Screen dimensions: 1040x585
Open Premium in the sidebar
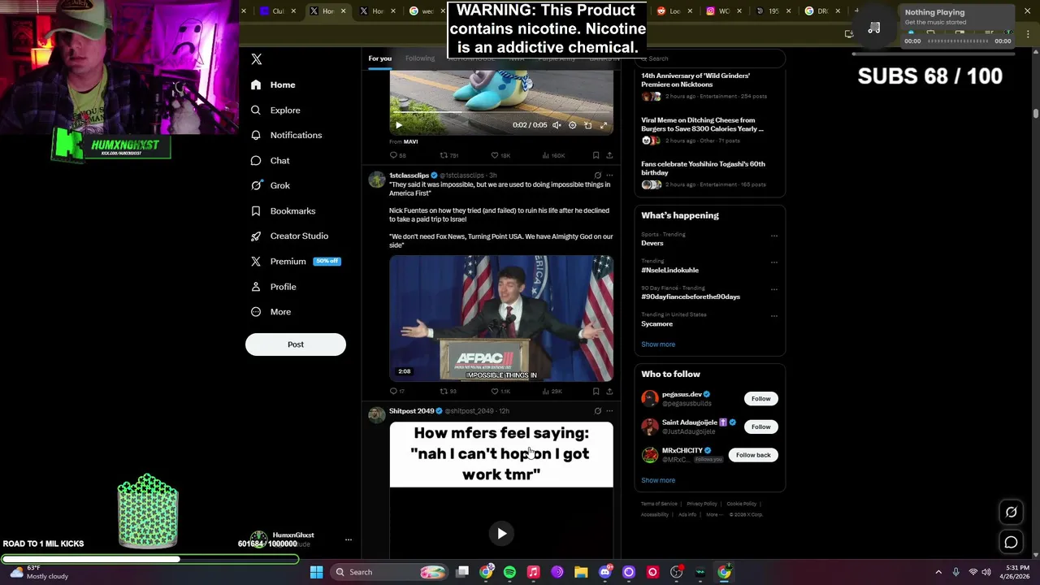point(295,261)
